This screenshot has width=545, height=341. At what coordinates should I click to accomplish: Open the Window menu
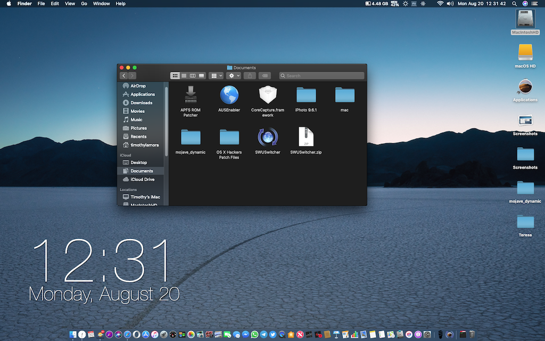coord(101,4)
